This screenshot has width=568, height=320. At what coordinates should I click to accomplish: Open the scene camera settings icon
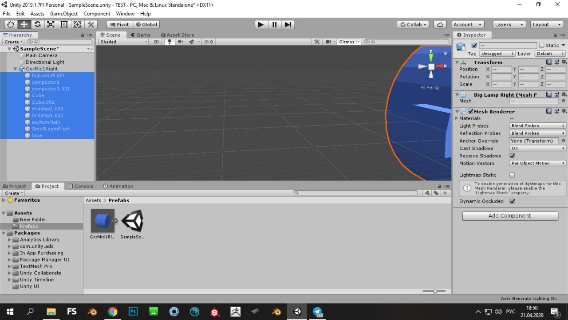point(328,42)
